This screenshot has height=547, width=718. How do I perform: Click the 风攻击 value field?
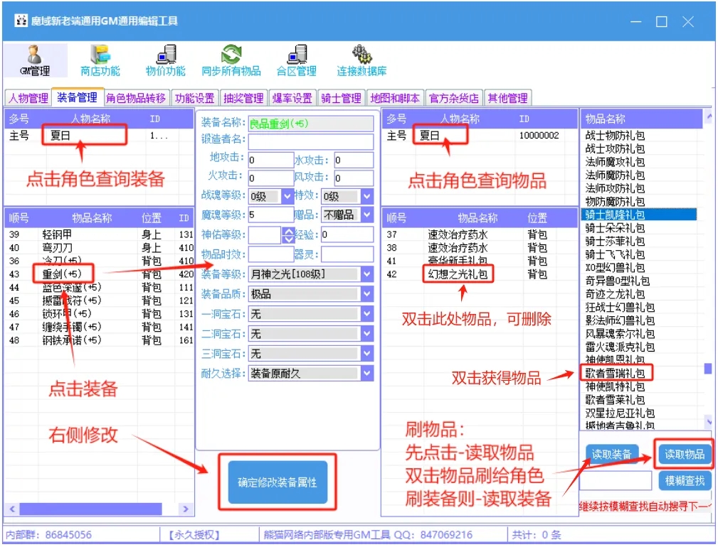354,178
